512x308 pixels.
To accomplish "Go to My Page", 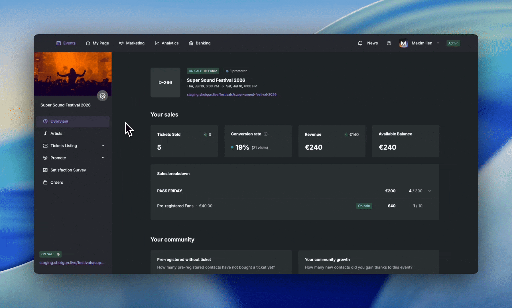I will coord(97,43).
